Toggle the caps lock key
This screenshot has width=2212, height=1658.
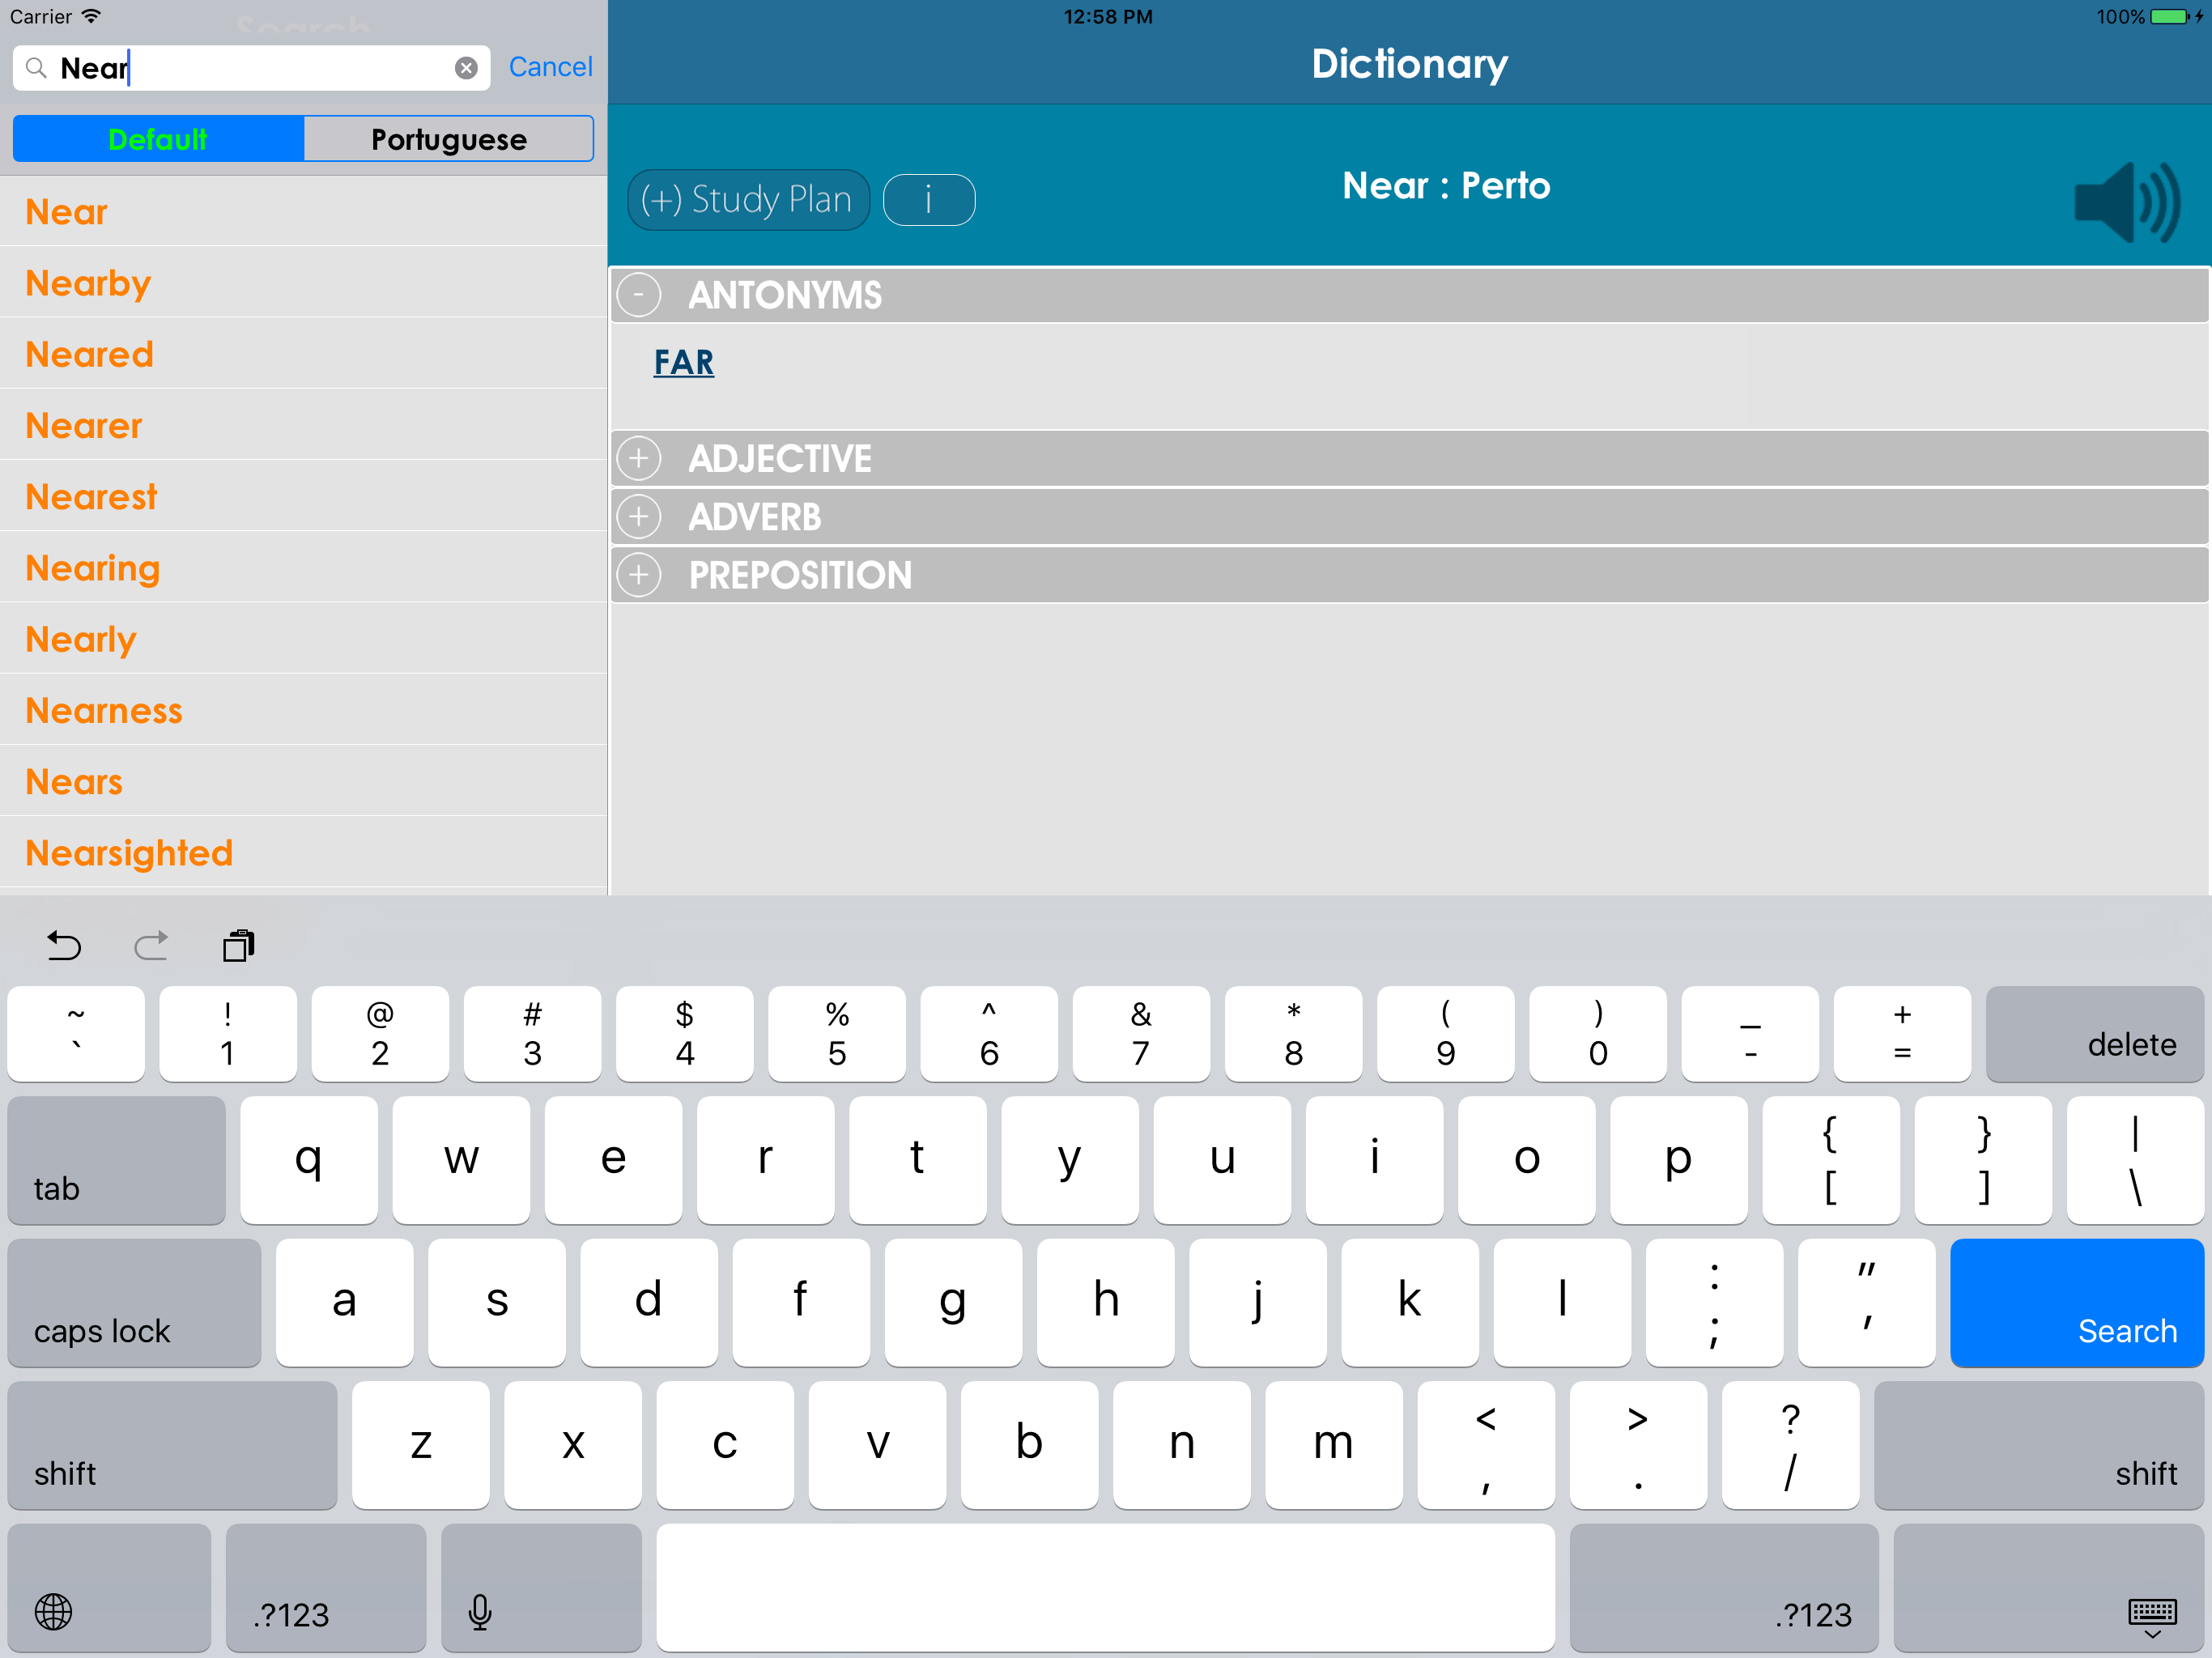pyautogui.click(x=134, y=1303)
